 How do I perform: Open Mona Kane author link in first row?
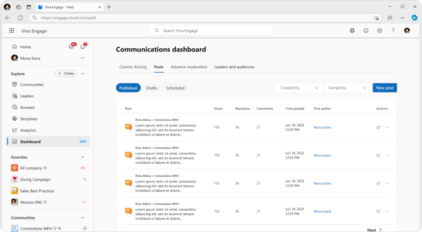(x=322, y=127)
